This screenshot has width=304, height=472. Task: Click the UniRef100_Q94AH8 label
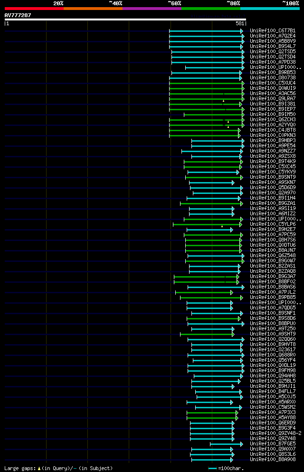(273, 376)
